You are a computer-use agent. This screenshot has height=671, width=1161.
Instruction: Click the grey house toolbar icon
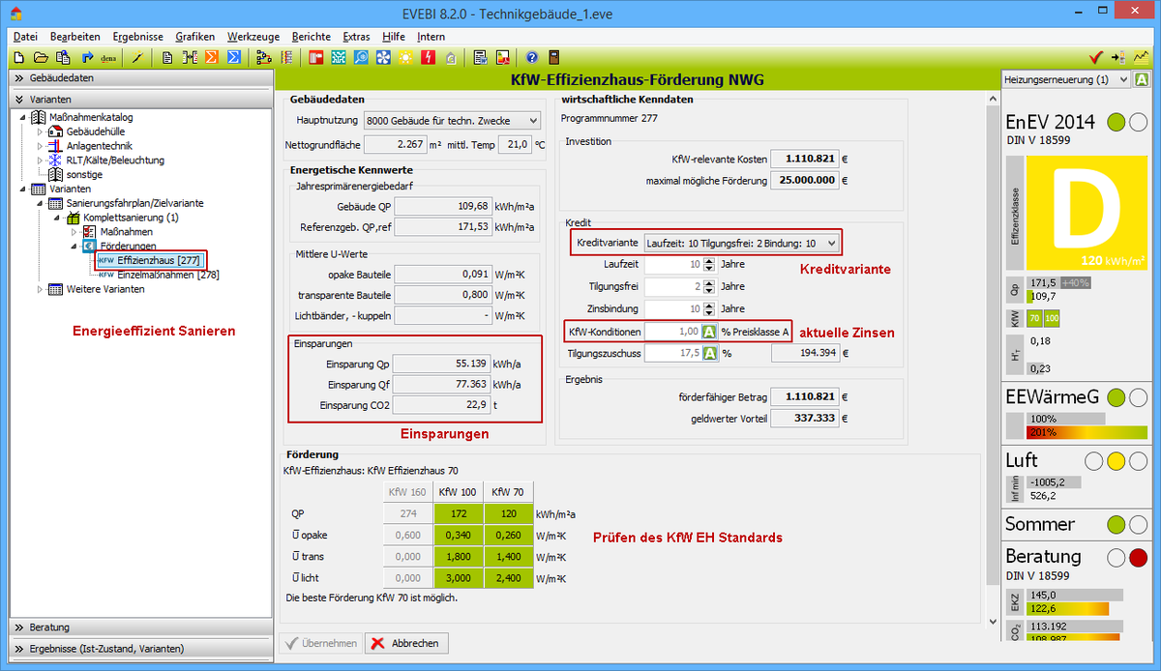point(450,57)
